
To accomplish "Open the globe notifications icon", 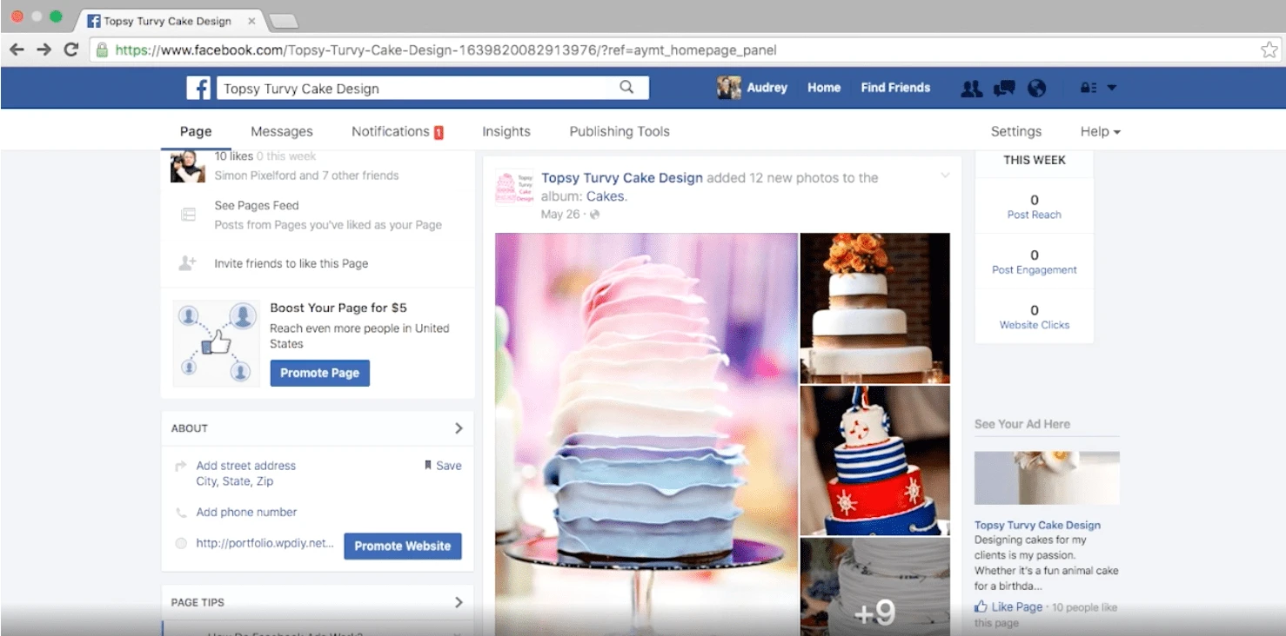I will [1036, 88].
